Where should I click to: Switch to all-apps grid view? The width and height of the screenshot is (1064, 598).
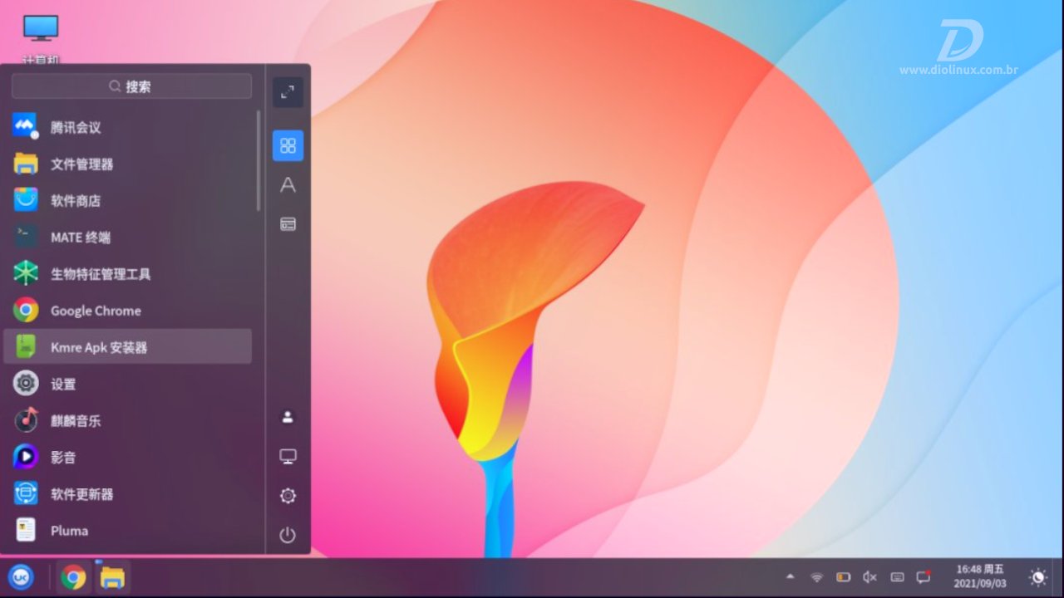tap(288, 145)
